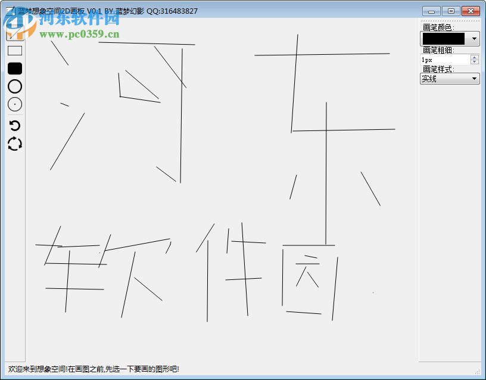Select the filled black rectangle tool

click(x=14, y=68)
